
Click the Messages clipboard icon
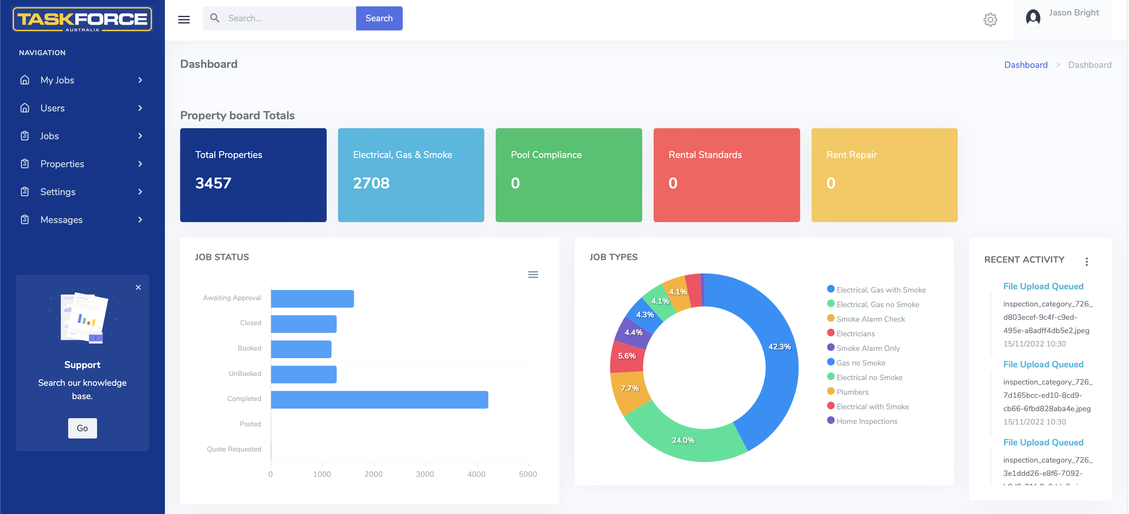tap(25, 219)
